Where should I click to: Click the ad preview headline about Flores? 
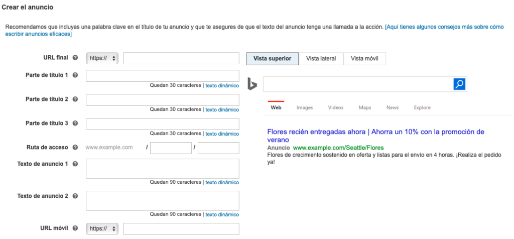point(375,132)
